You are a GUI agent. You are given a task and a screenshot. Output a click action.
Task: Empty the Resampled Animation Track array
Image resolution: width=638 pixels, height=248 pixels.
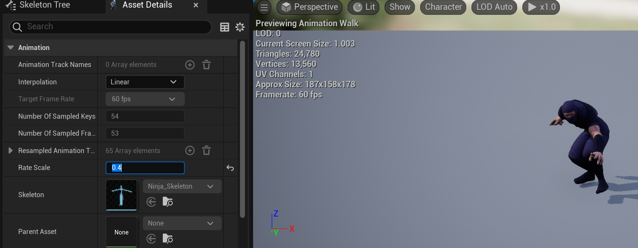206,150
